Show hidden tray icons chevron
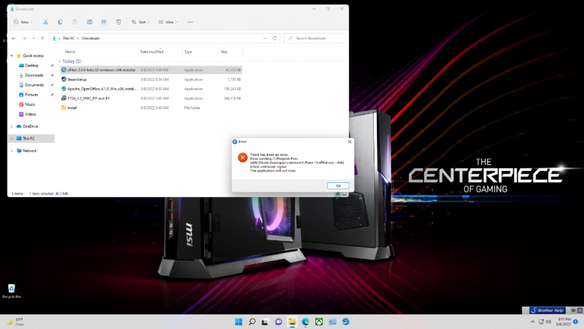584x329 pixels. (532, 321)
